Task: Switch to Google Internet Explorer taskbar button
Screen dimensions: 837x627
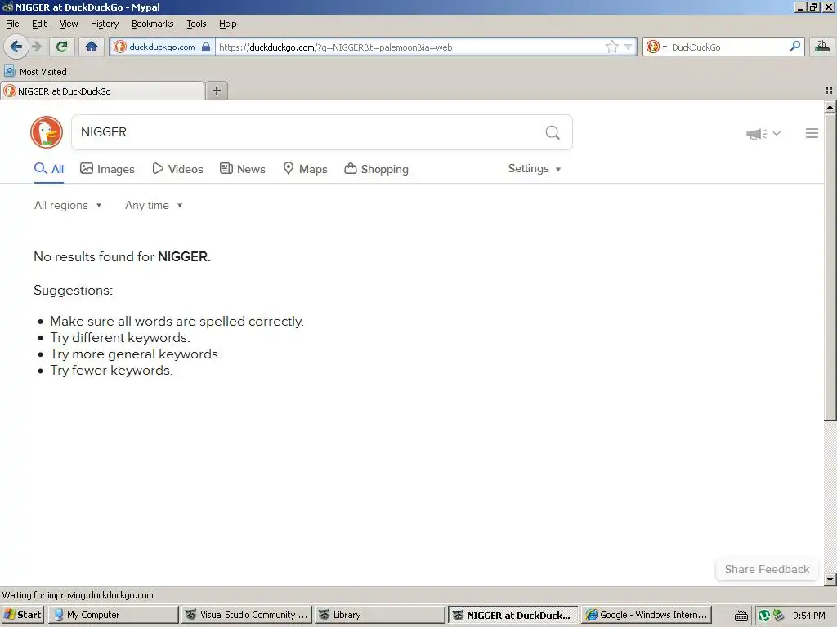Action: [x=647, y=615]
